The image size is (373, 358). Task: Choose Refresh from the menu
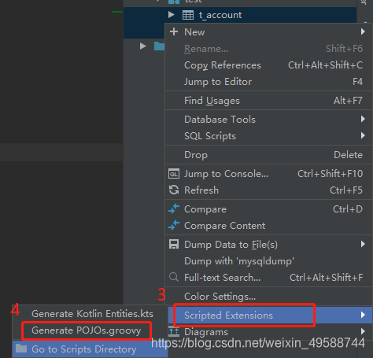coord(268,190)
